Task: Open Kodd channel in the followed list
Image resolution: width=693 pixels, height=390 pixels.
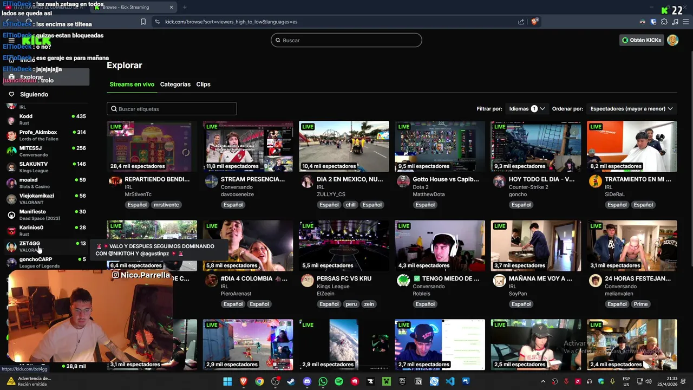Action: (46, 120)
